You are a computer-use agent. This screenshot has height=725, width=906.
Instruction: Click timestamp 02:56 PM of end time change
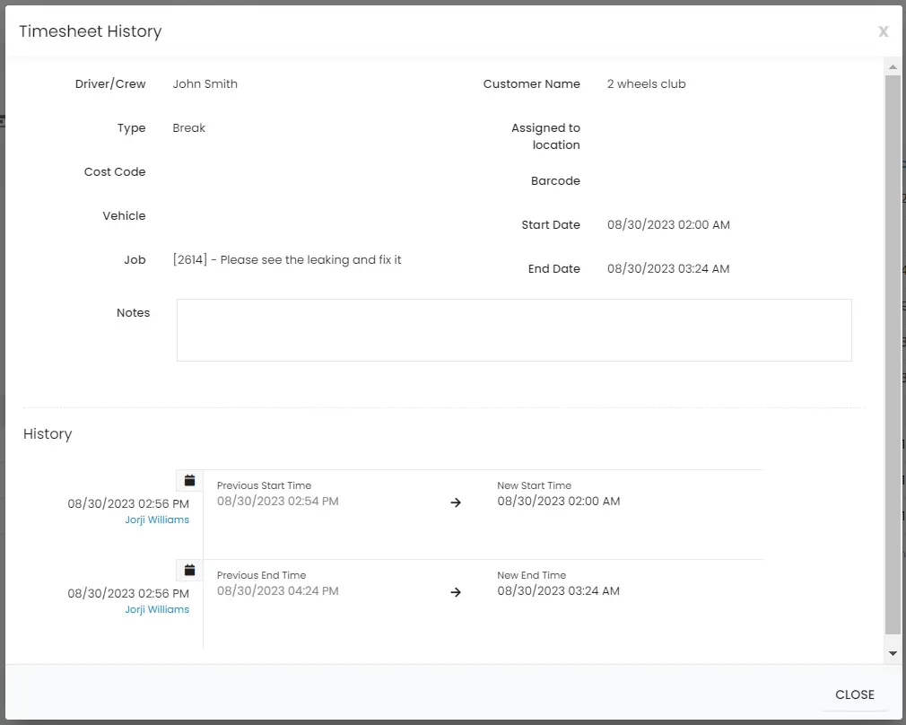128,593
